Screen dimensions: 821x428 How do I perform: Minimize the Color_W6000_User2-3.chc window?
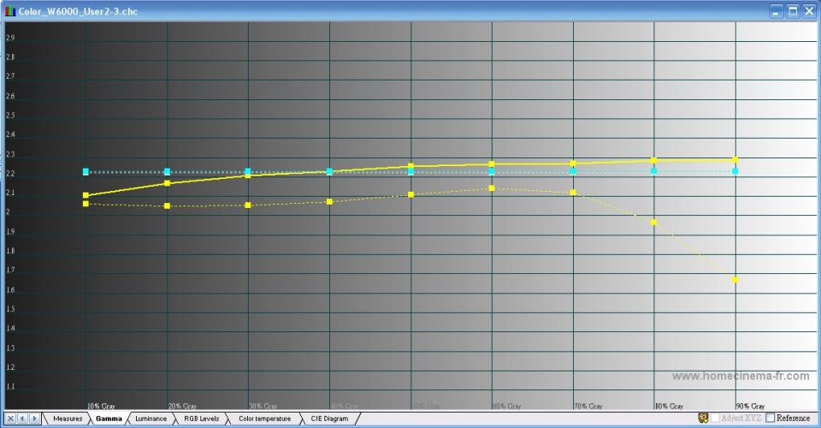[x=776, y=10]
